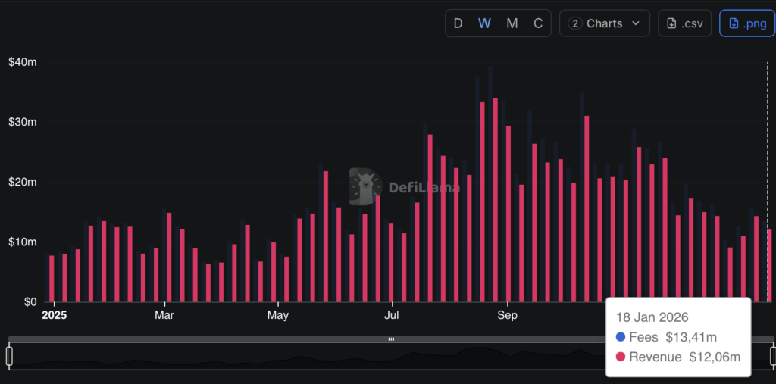
Task: Click the circled 2 Charts count badge
Action: click(575, 23)
